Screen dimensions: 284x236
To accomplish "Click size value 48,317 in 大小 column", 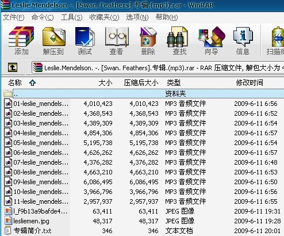I will coord(102,221).
